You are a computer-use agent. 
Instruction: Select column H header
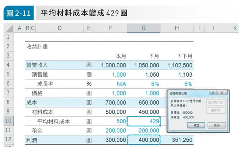tap(177, 28)
